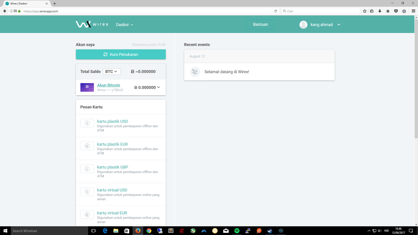Click the IND language indicator
The image size is (418, 235).
[x=387, y=231]
